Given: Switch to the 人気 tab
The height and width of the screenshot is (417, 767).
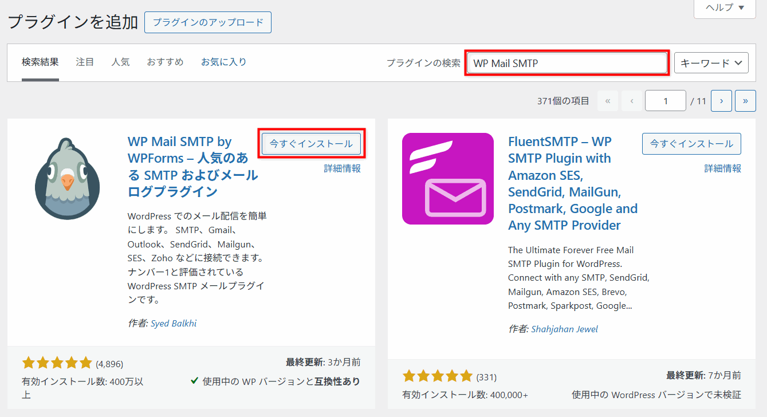Looking at the screenshot, I should coord(120,62).
